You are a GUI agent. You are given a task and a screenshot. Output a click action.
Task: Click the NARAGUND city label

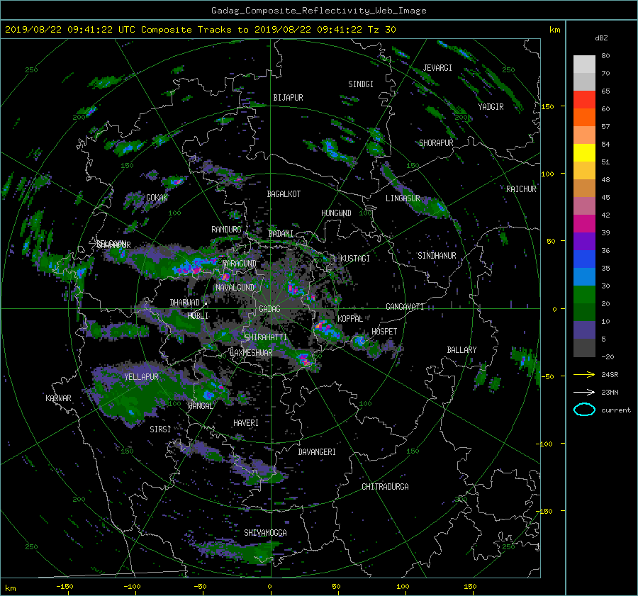(240, 264)
